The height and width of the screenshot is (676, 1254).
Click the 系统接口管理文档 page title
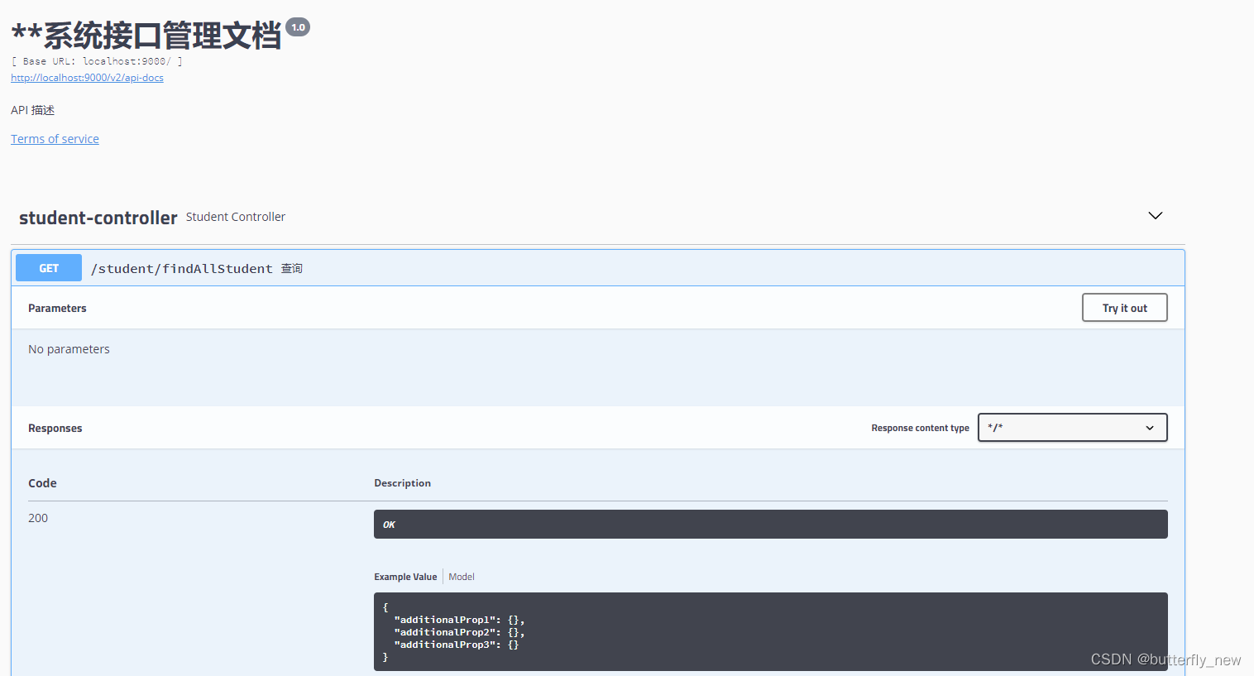[146, 36]
